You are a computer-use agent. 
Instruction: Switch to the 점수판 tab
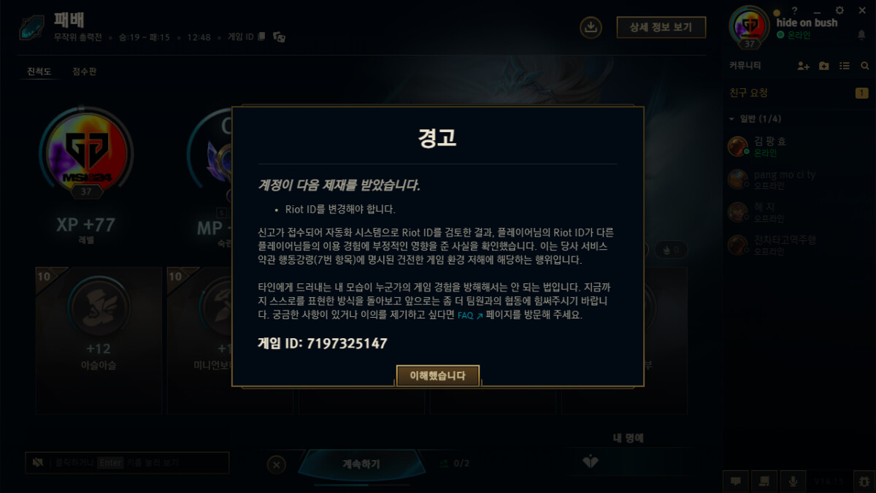pyautogui.click(x=85, y=72)
